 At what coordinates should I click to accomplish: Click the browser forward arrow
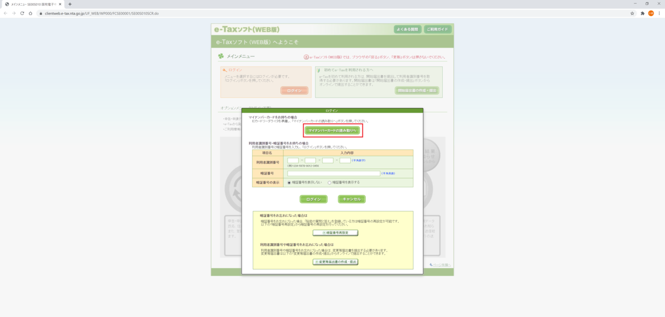coord(14,13)
